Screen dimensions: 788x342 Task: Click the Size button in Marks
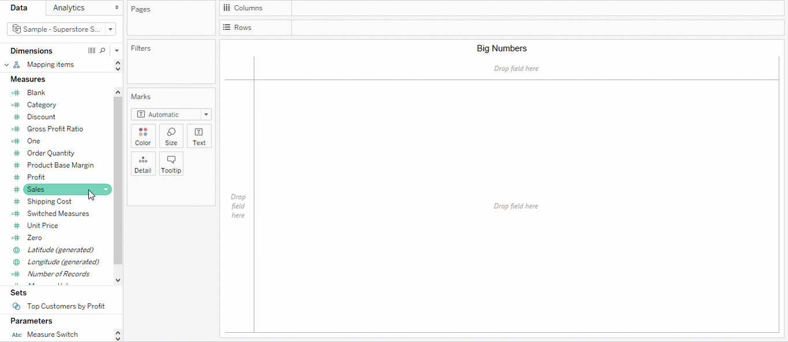171,136
